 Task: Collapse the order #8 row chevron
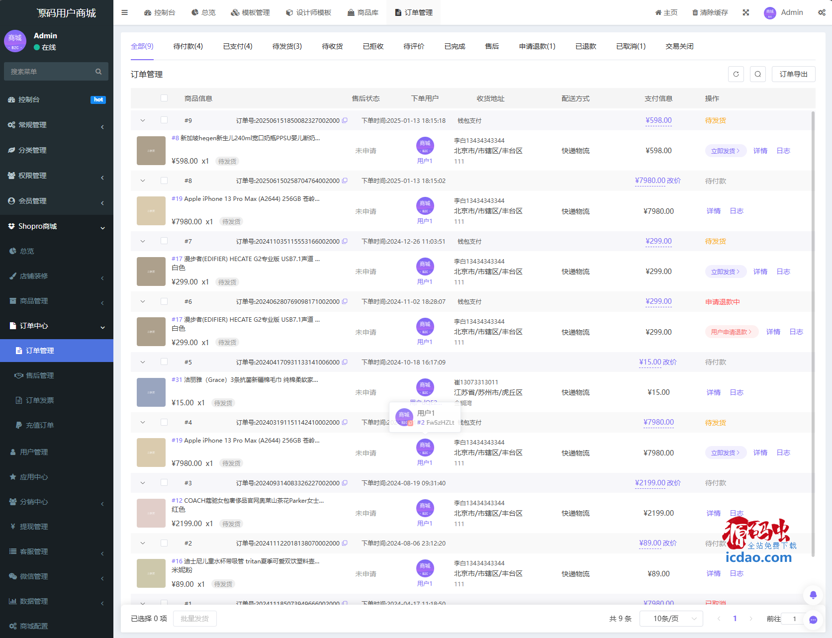coord(143,181)
